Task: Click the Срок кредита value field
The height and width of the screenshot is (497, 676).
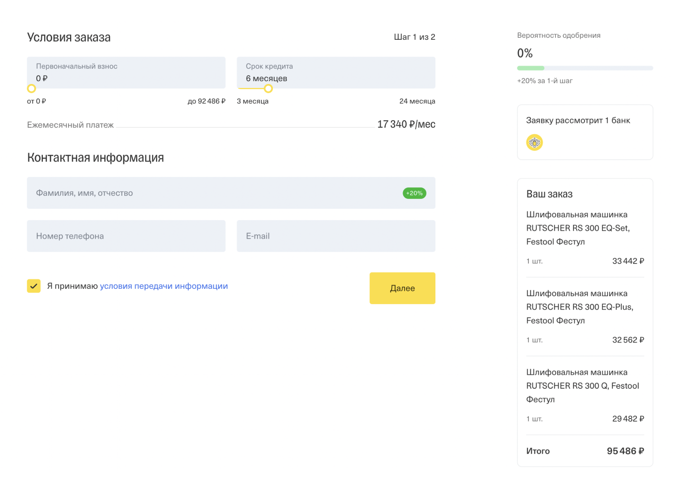Action: [336, 73]
